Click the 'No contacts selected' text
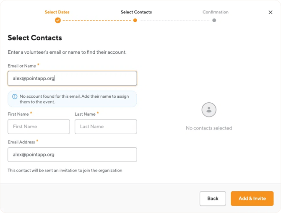281x213 pixels. pyautogui.click(x=209, y=128)
